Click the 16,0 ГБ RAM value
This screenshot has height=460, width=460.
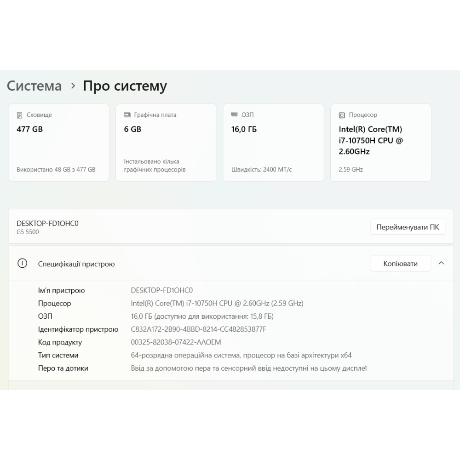coord(244,129)
